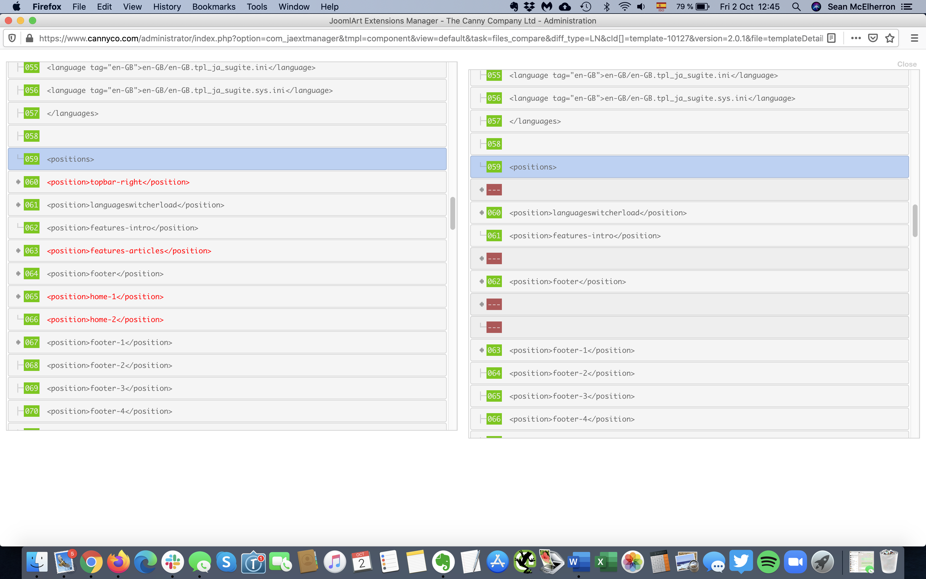Bookmark this page with the star icon
Viewport: 926px width, 579px height.
tap(890, 38)
